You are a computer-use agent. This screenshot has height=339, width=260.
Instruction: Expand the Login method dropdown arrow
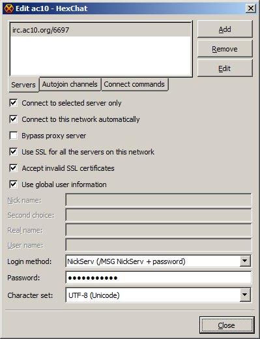(x=245, y=261)
